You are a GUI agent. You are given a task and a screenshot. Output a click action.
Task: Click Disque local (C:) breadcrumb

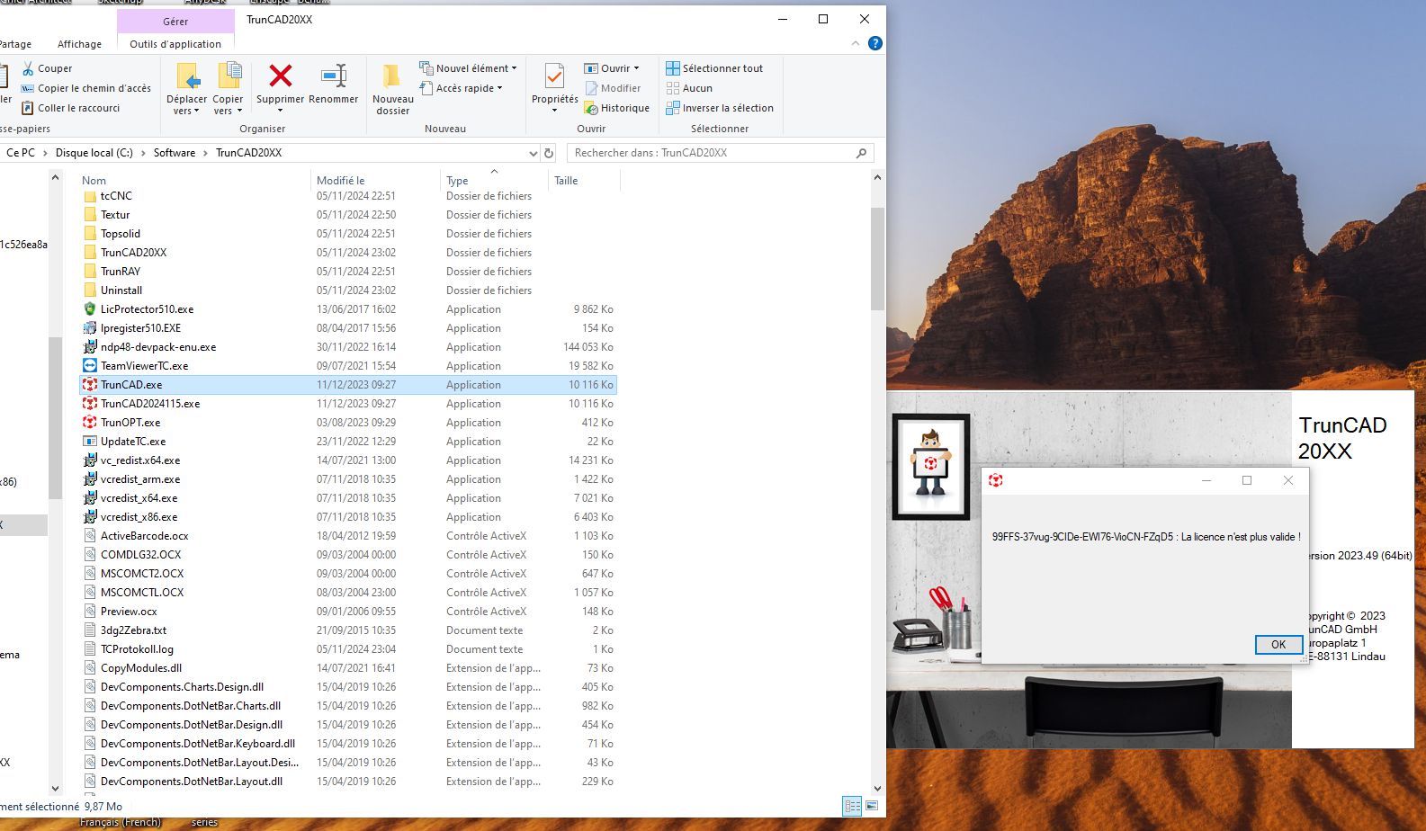(x=94, y=153)
